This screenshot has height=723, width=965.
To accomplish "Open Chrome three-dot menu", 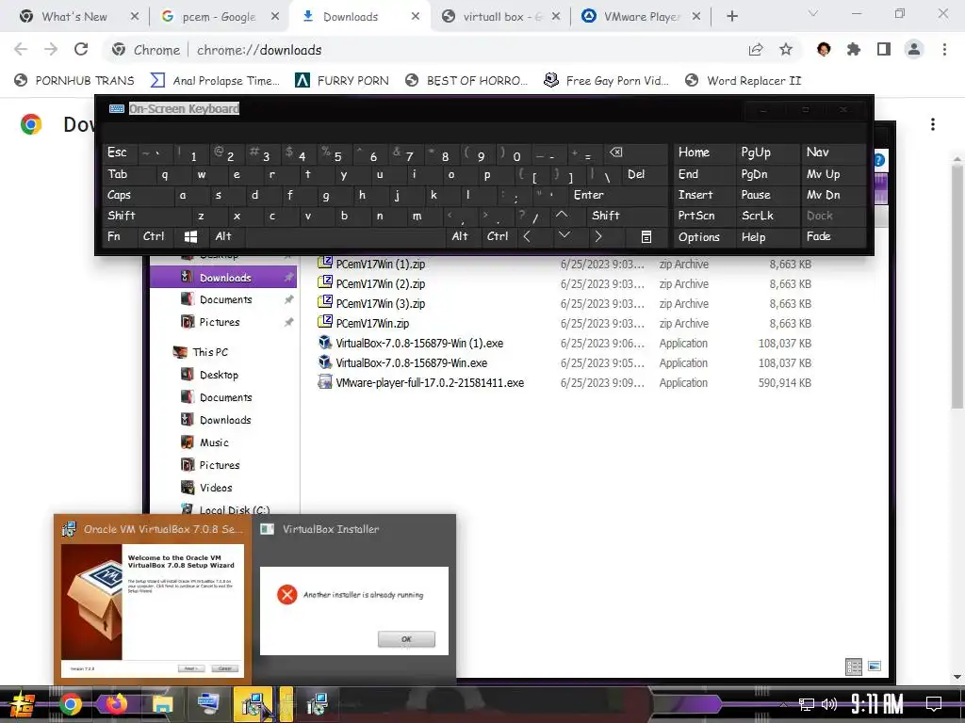I will (x=944, y=50).
